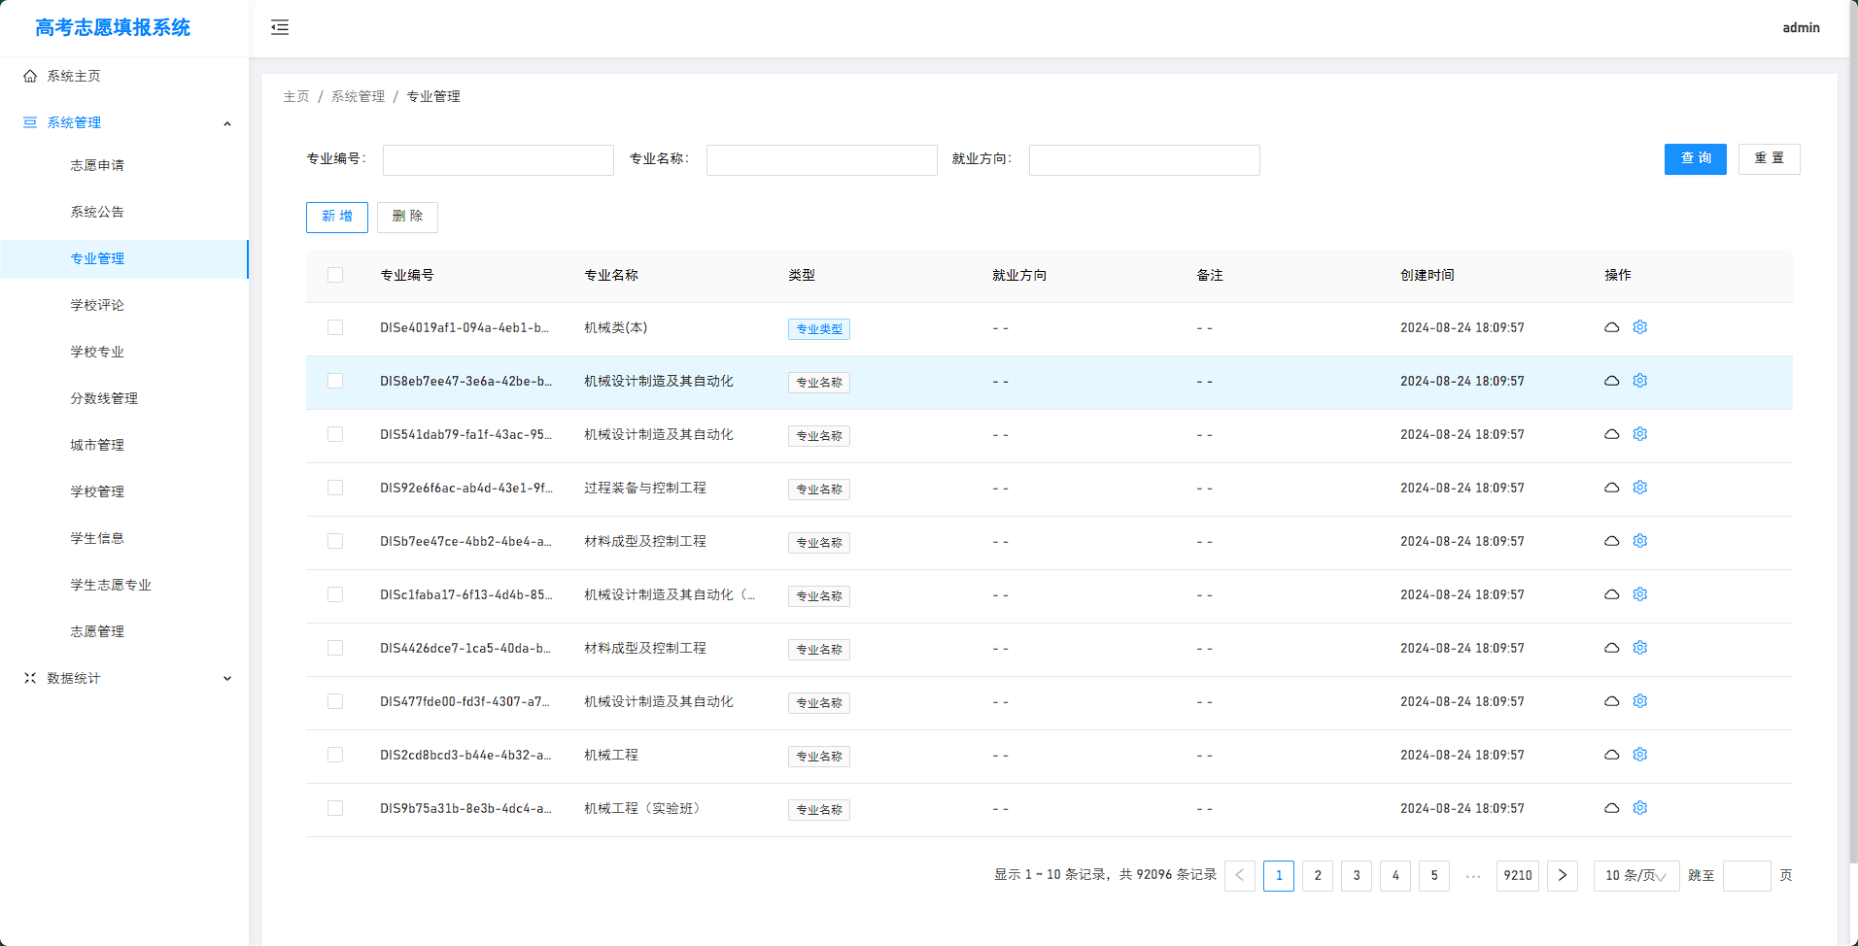This screenshot has width=1858, height=946.
Task: Open 城市管理 in the sidebar
Action: pyautogui.click(x=97, y=445)
